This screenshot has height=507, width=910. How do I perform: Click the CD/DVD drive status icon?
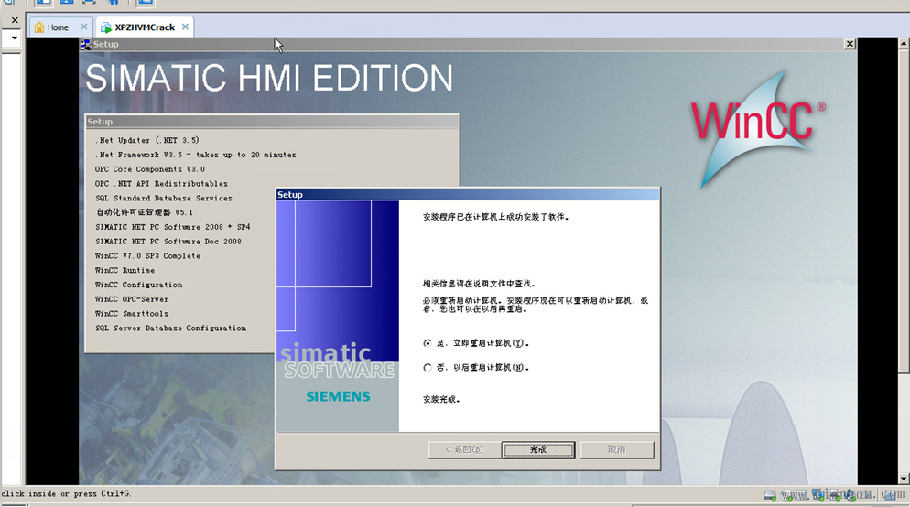coord(787,495)
